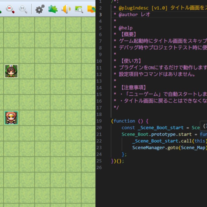
Task: Open Event Searcher magnifier-over-picture icon
Action: [79, 9]
